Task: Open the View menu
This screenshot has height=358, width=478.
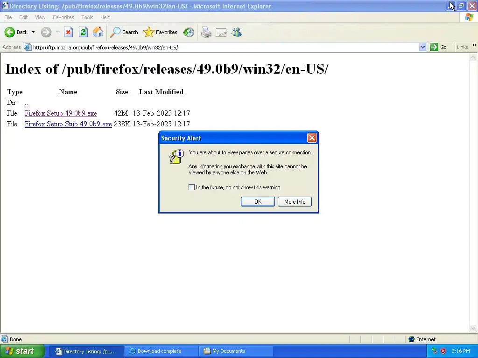Action: [40, 17]
